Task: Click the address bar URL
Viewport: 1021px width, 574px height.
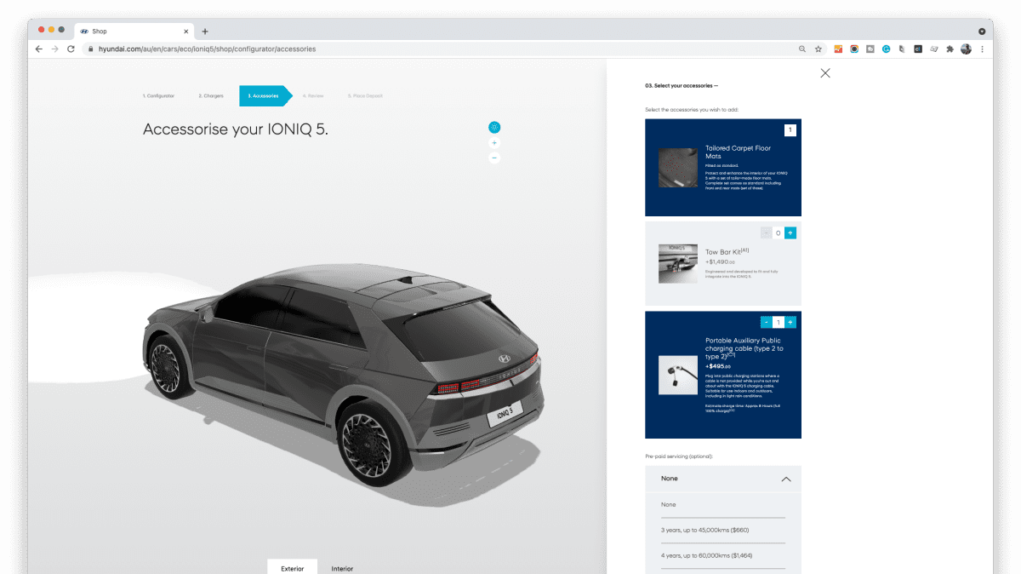Action: tap(207, 49)
